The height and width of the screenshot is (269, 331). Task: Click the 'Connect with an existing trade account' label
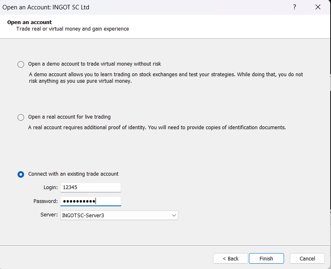73,174
